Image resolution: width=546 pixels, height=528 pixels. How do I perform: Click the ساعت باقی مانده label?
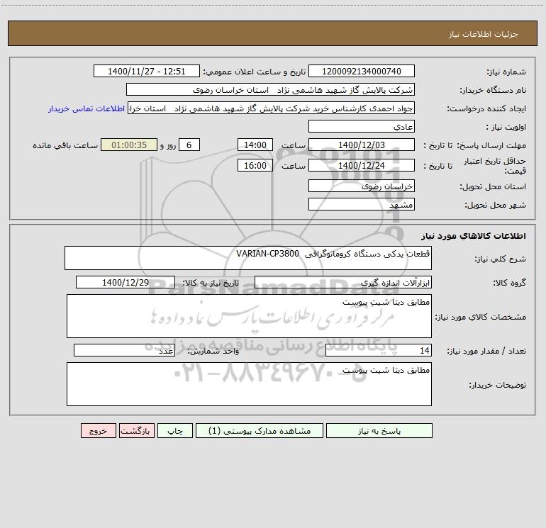pos(65,145)
